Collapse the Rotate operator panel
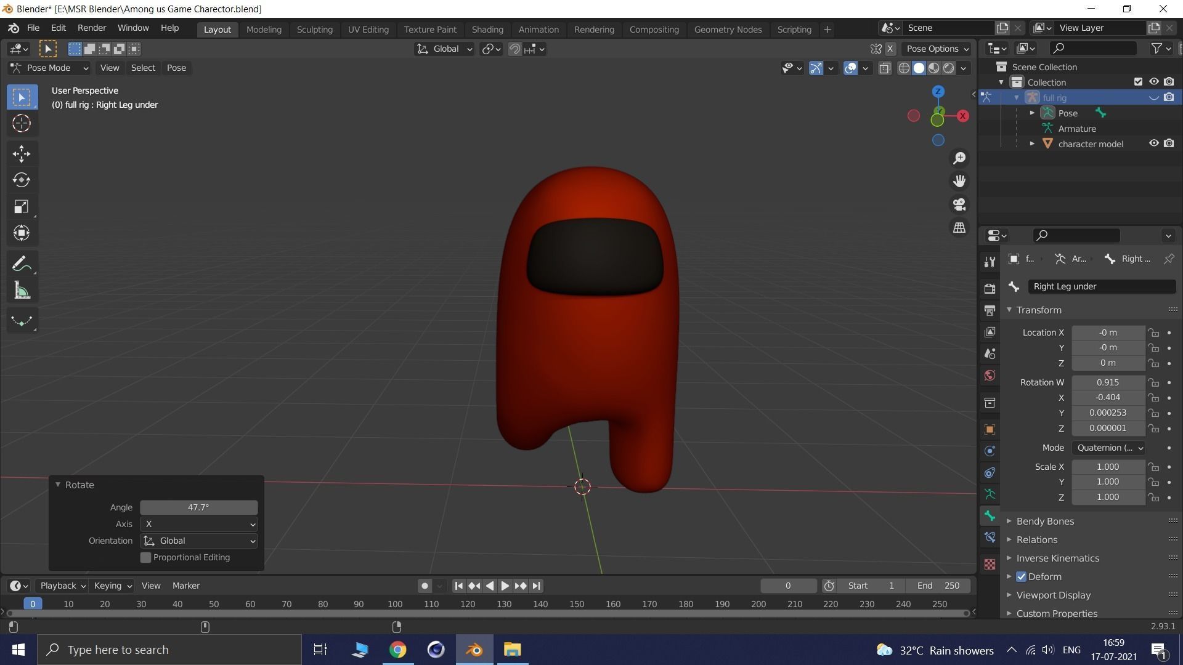1183x665 pixels. (58, 485)
